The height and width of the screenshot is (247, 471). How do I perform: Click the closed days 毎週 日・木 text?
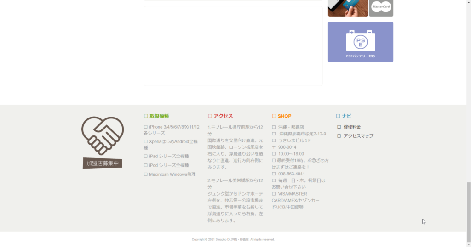pos(299,184)
